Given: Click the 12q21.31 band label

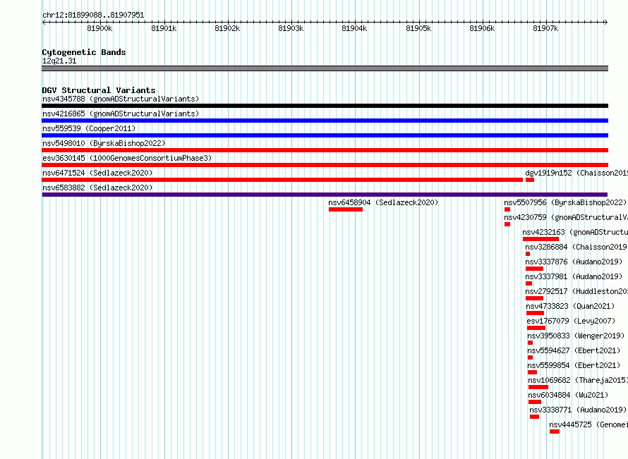Looking at the screenshot, I should click(59, 61).
